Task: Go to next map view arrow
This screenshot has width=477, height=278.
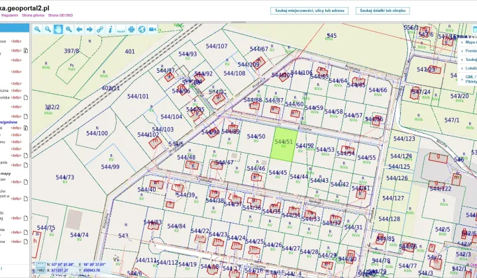Action: pyautogui.click(x=89, y=29)
